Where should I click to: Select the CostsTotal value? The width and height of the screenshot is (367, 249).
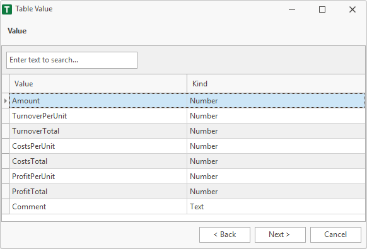[x=98, y=161]
